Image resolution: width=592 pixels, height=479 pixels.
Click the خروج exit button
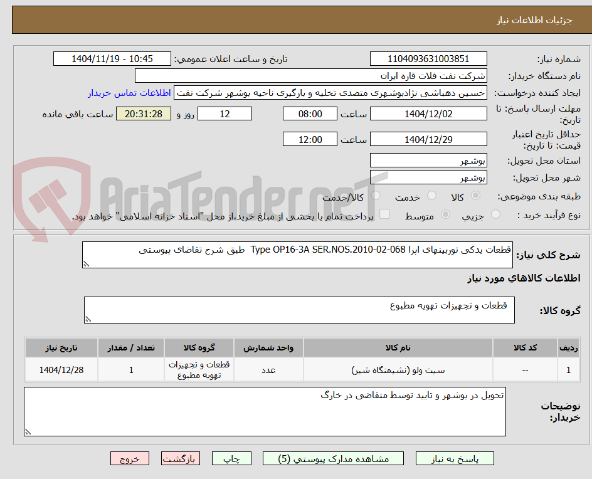pos(130,458)
